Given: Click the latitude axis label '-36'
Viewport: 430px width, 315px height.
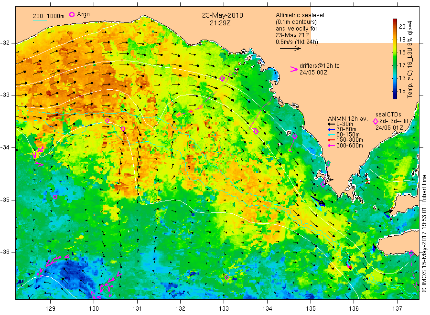Looking at the screenshot, I should tap(5, 252).
